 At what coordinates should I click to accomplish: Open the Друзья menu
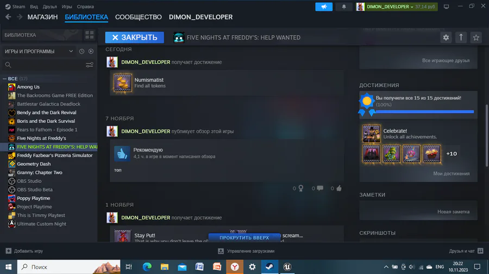pyautogui.click(x=49, y=6)
